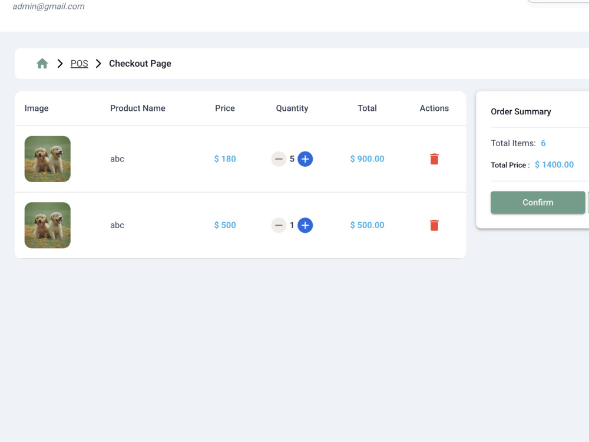Open the POS breadcrumb link
This screenshot has width=589, height=442.
click(x=80, y=64)
